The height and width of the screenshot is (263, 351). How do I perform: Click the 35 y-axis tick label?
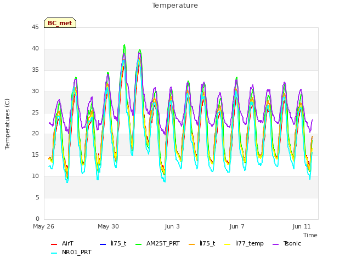tap(35, 70)
